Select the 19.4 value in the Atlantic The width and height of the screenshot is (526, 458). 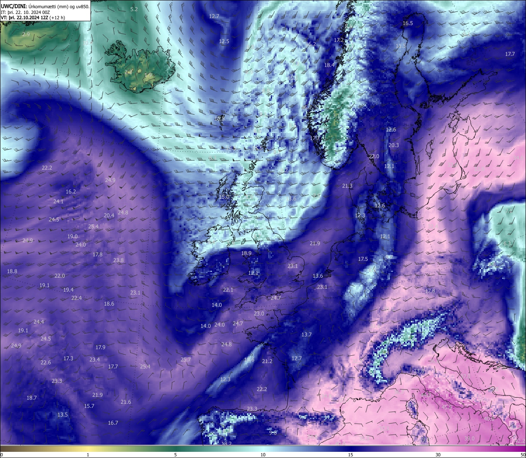[69, 290]
